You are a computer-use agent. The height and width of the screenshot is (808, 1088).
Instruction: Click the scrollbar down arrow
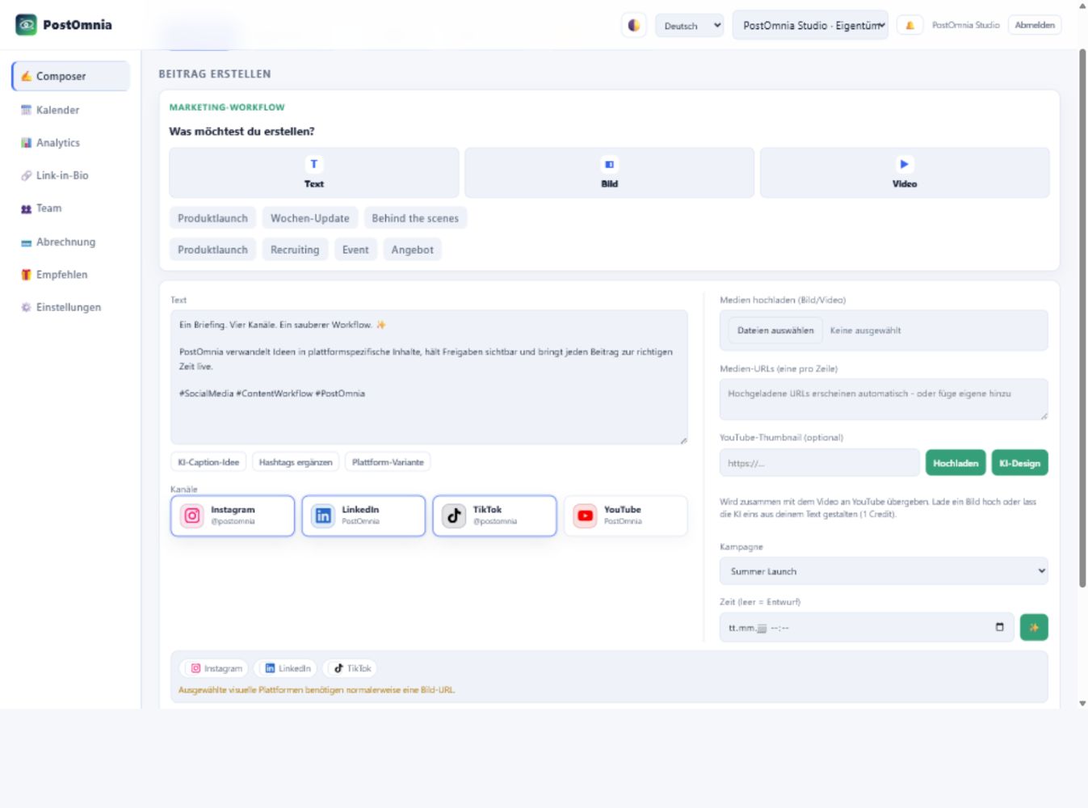(1082, 704)
